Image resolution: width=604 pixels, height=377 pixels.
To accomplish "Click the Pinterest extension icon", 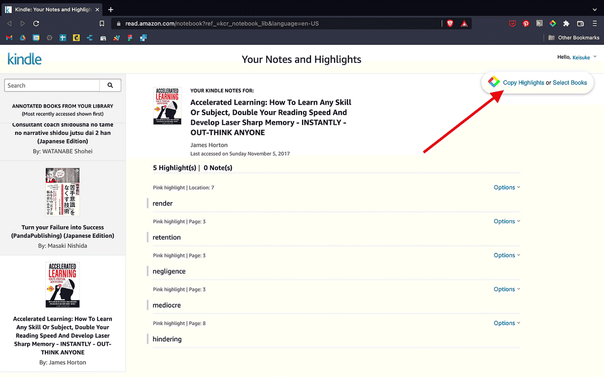I will (x=526, y=24).
